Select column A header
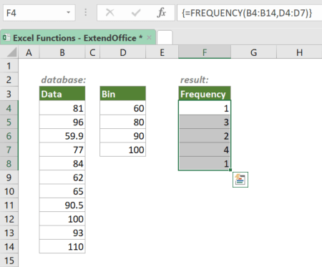 pyautogui.click(x=29, y=52)
